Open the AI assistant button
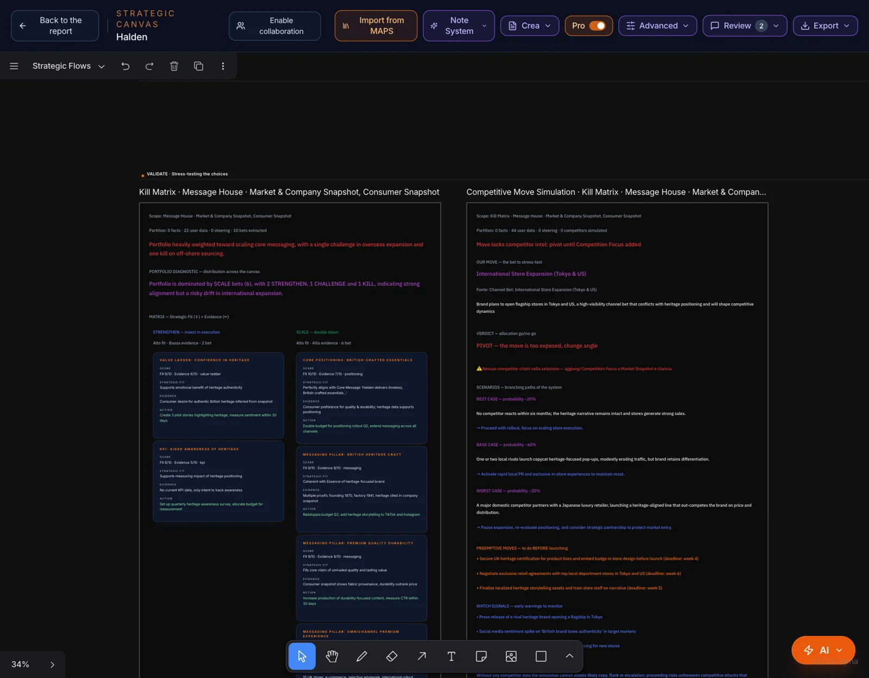869x678 pixels. [823, 650]
